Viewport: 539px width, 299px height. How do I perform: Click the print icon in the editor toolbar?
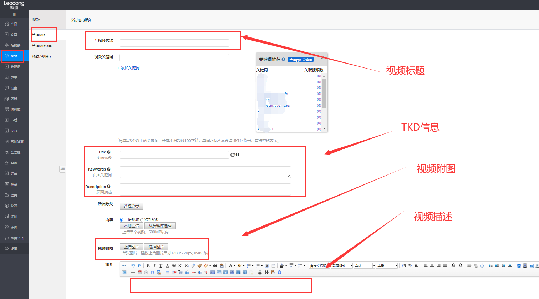tap(260, 273)
